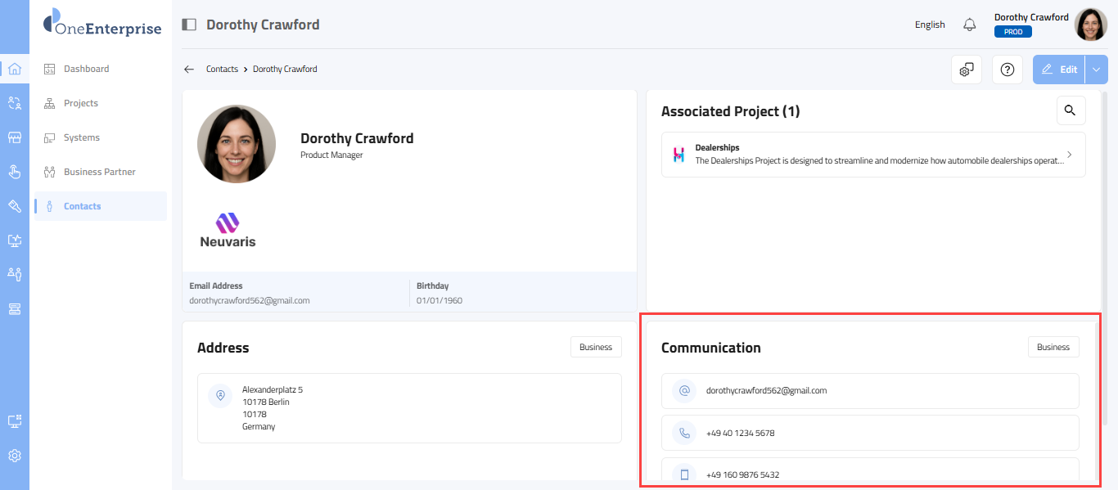Open the help question mark icon

pyautogui.click(x=1008, y=70)
